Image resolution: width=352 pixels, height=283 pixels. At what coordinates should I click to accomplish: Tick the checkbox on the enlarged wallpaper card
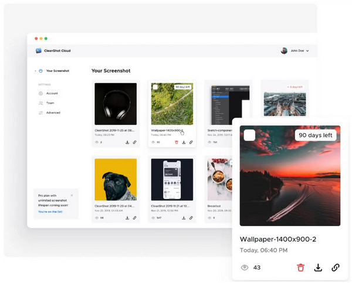(x=249, y=135)
